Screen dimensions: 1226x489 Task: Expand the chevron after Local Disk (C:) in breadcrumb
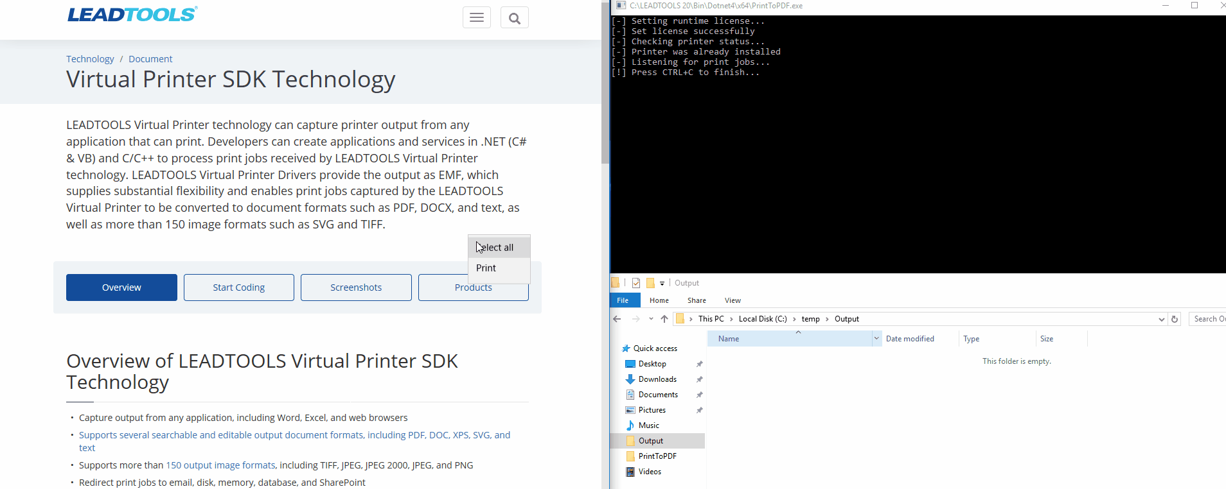pyautogui.click(x=794, y=319)
